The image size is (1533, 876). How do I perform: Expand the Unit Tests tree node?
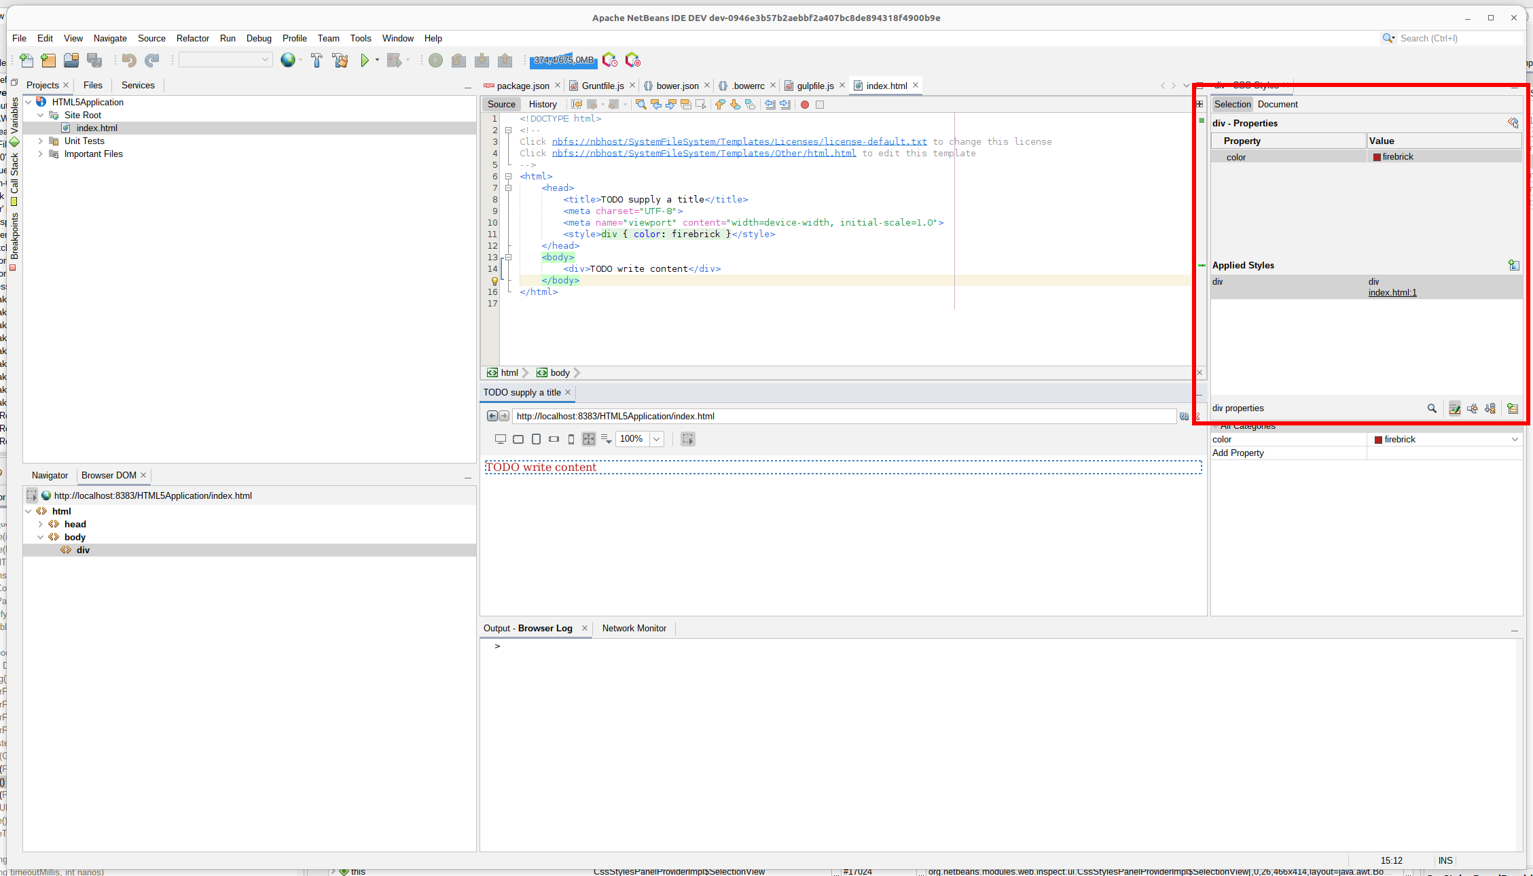tap(41, 141)
